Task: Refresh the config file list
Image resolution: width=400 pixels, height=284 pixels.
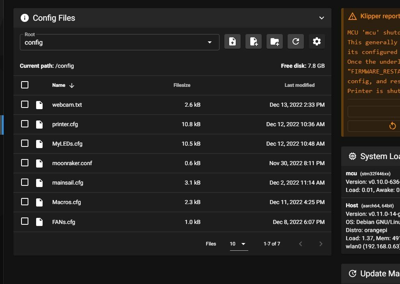Action: click(x=296, y=41)
